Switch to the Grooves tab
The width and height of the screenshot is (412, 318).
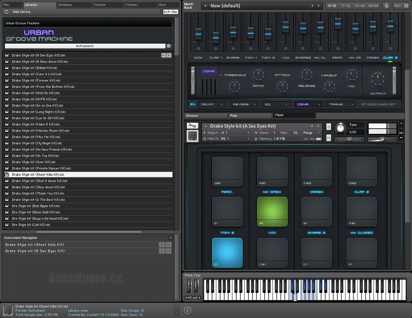coord(206,115)
